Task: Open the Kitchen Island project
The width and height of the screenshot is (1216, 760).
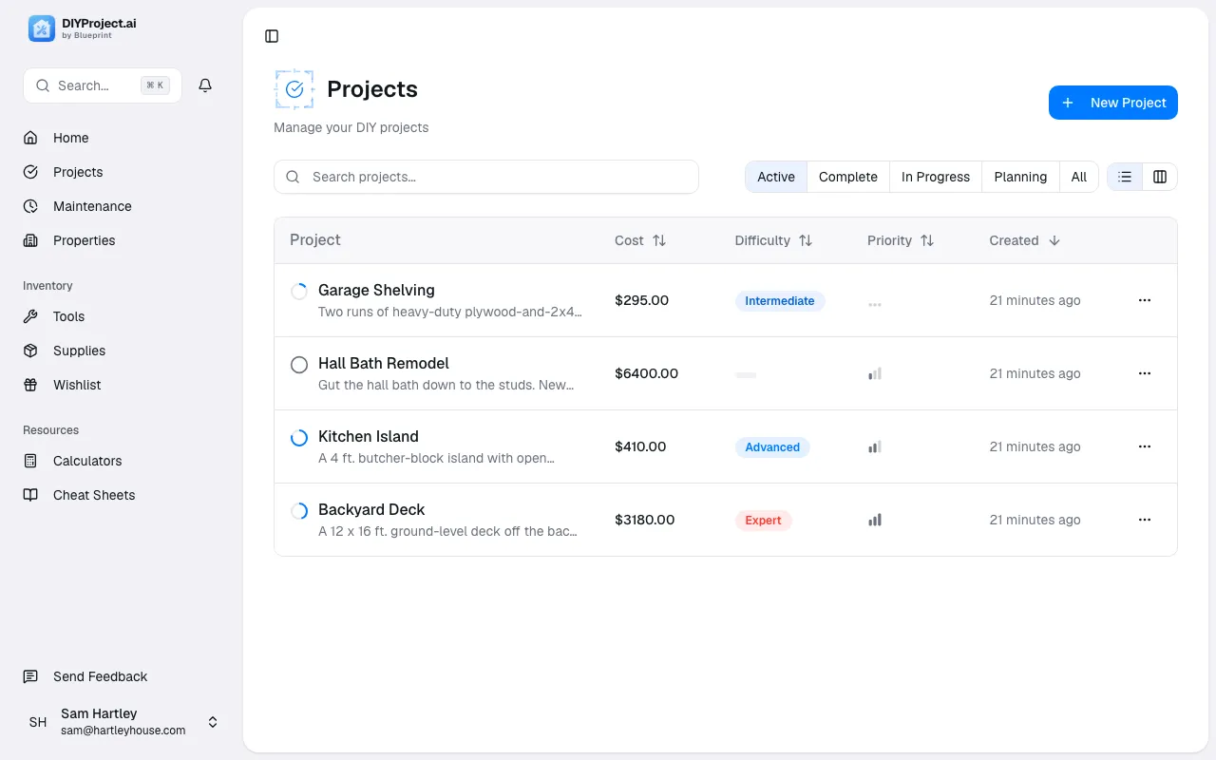Action: coord(369,437)
